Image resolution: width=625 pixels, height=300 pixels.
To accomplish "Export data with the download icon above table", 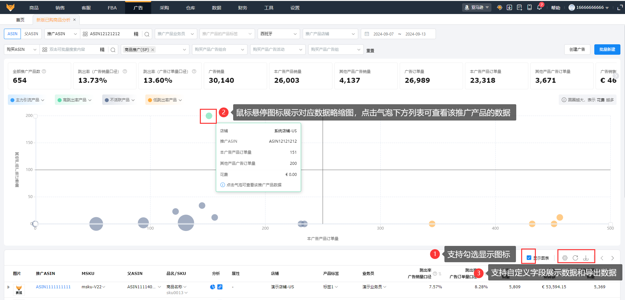I will [x=586, y=258].
